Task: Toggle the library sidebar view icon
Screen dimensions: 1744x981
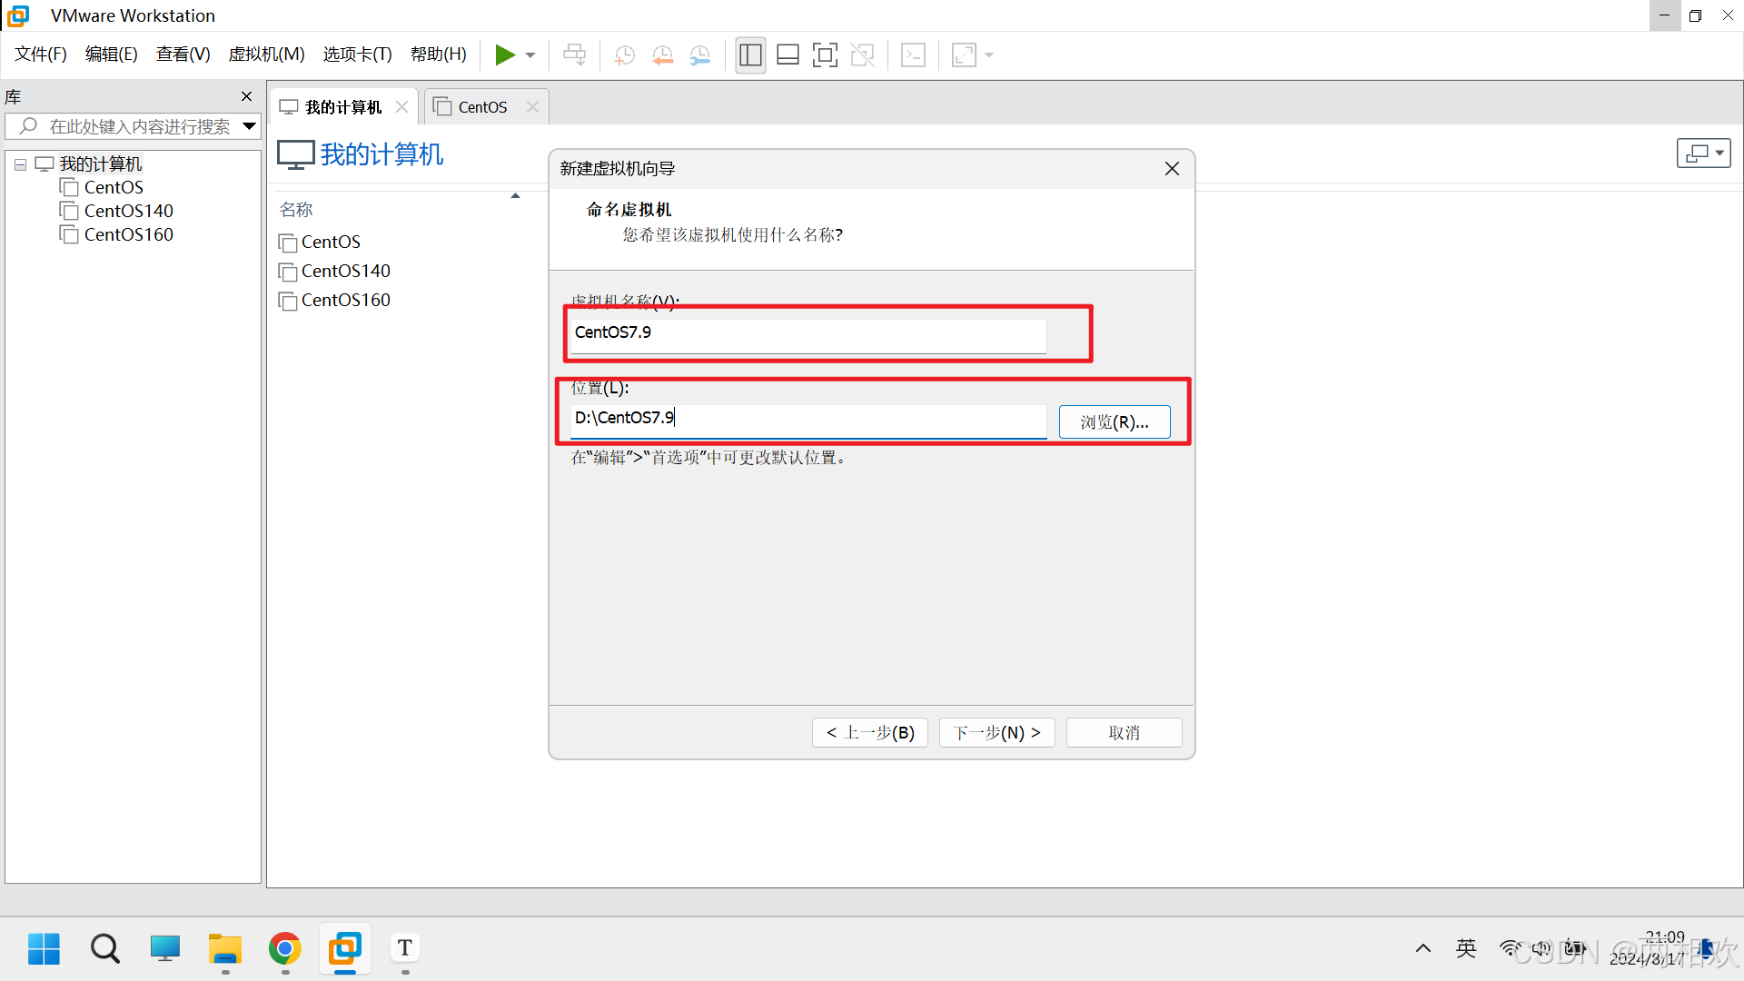Action: [750, 55]
